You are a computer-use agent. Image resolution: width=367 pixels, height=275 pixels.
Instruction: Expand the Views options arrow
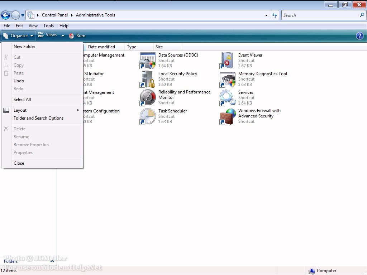pos(63,36)
